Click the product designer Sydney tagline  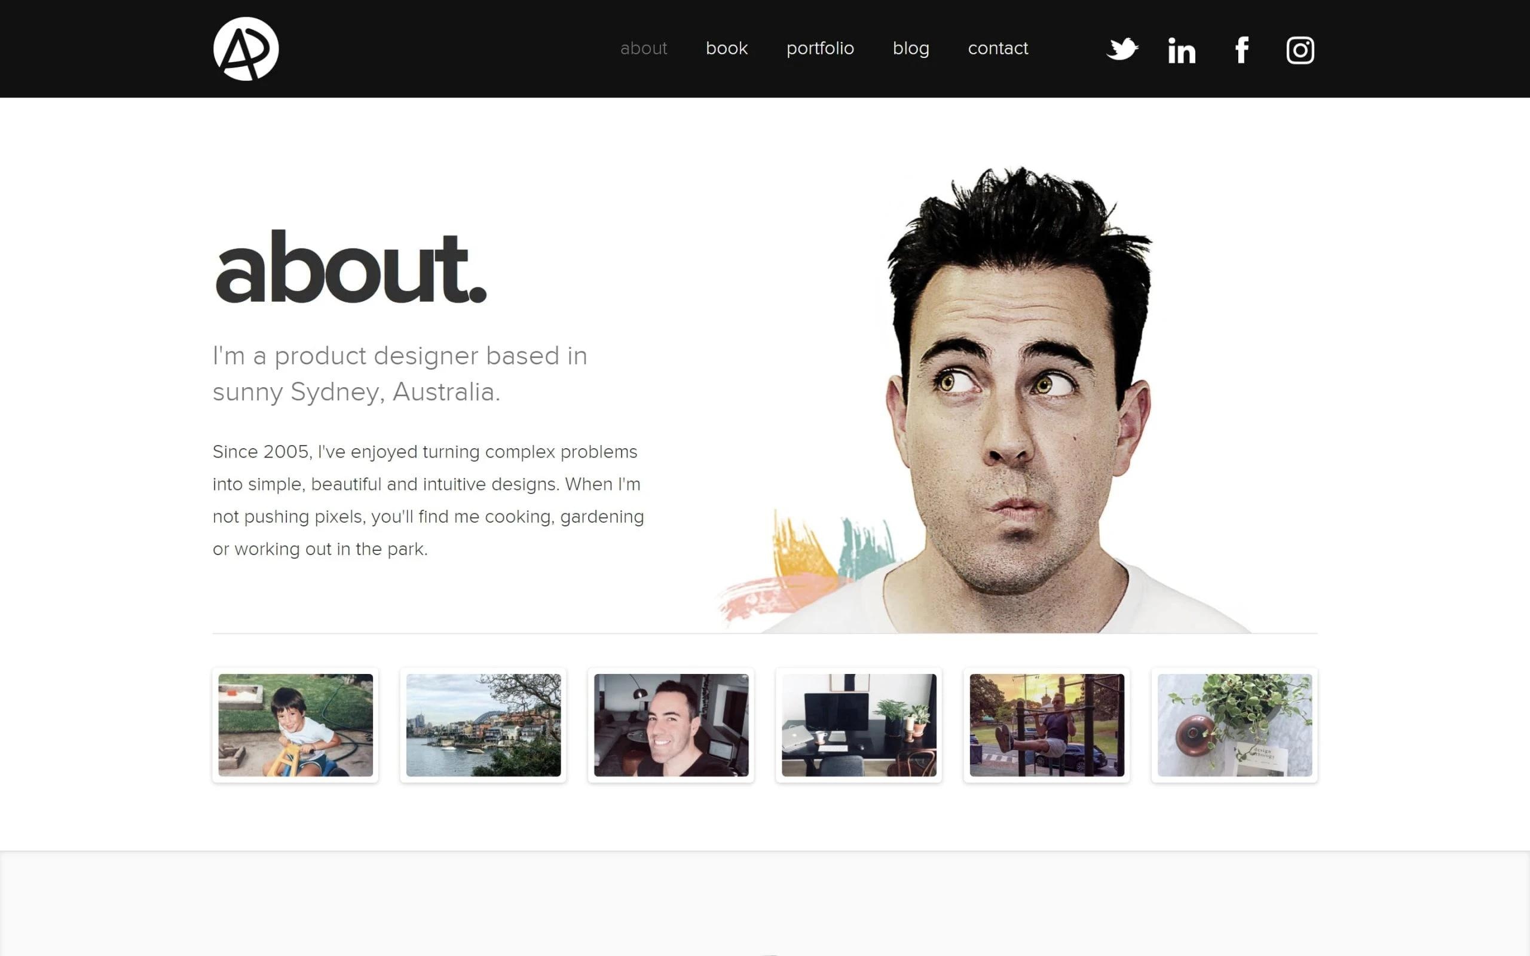tap(400, 373)
